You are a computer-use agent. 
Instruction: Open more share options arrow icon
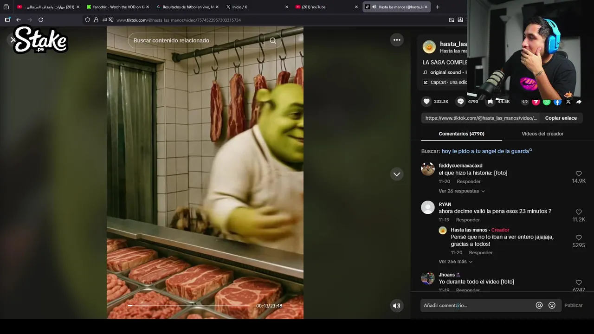(579, 102)
